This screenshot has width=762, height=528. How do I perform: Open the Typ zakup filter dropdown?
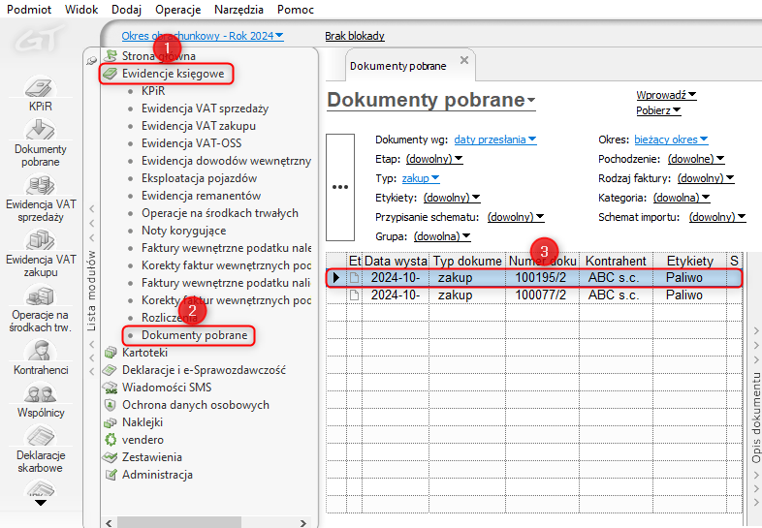[420, 178]
